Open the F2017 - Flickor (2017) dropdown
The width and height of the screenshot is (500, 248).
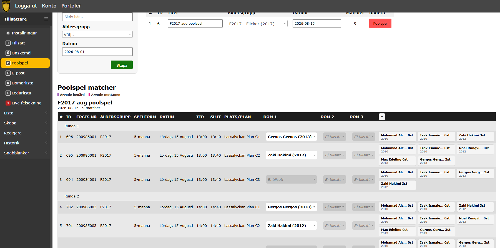pos(257,24)
